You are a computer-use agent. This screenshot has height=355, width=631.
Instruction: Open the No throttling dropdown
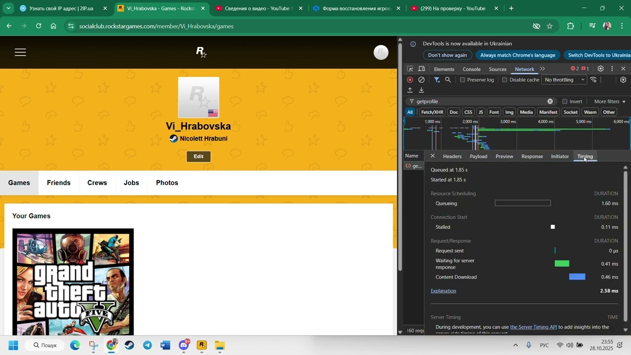[564, 80]
